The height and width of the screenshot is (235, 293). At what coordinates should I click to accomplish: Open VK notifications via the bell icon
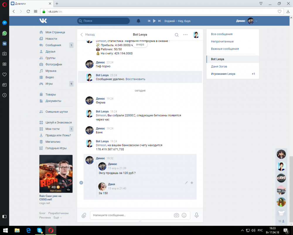coord(138,21)
